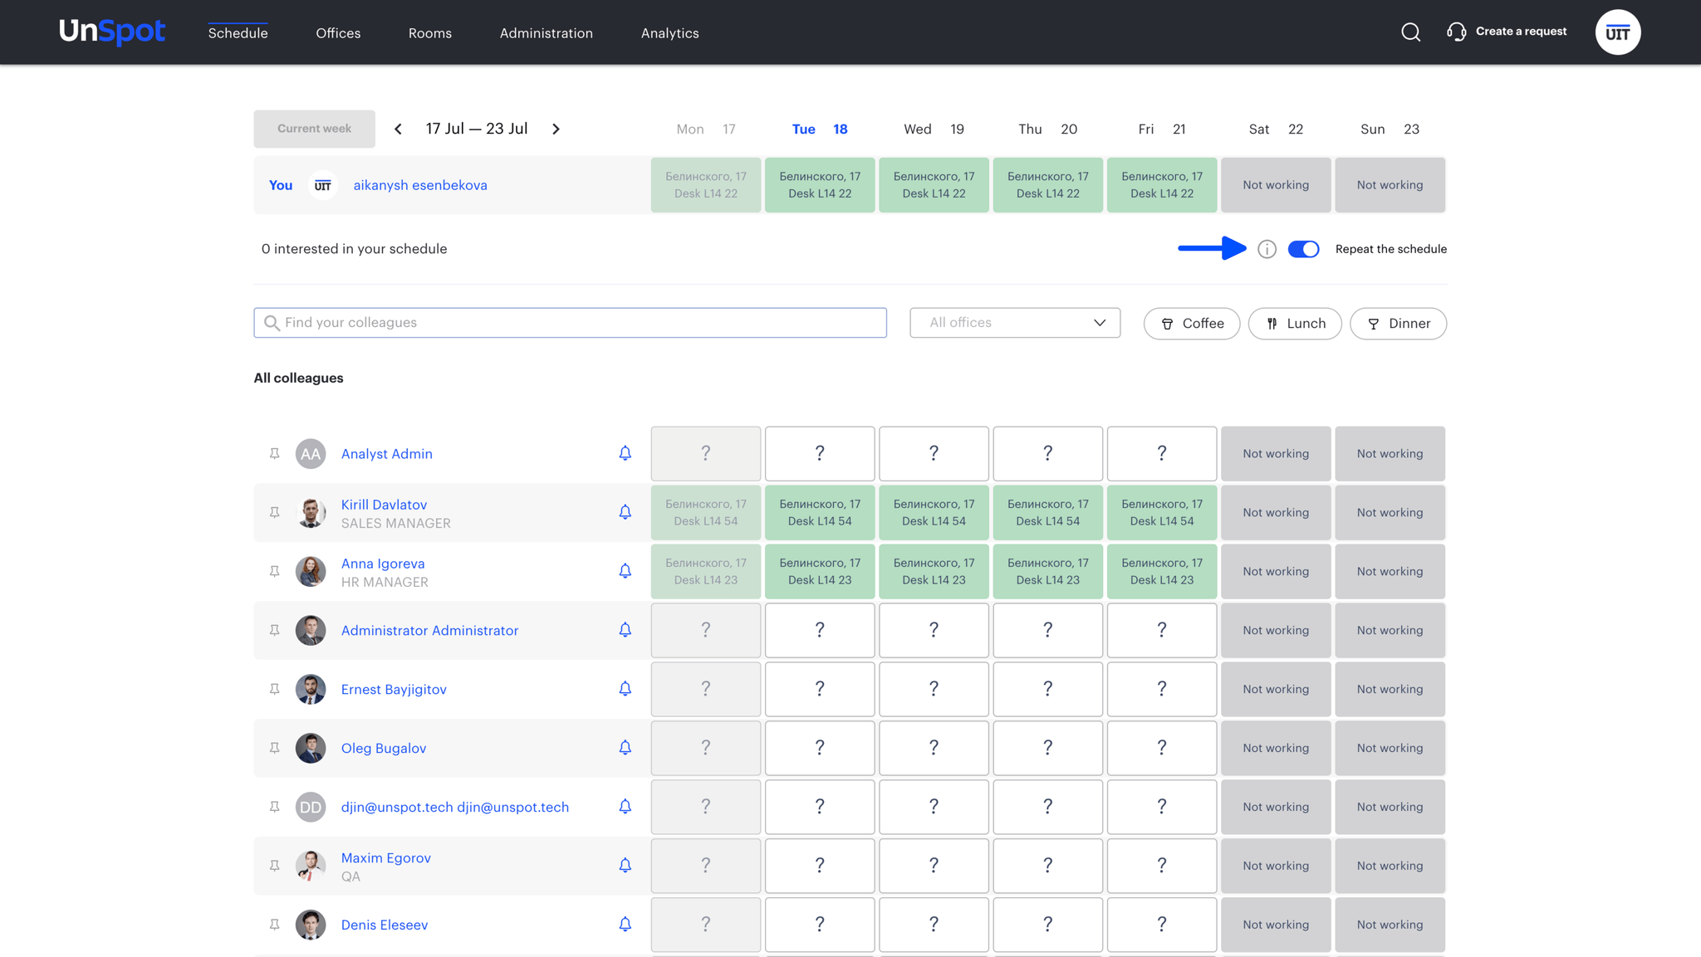Image resolution: width=1701 pixels, height=957 pixels.
Task: Go to previous week arrow
Action: (x=399, y=129)
